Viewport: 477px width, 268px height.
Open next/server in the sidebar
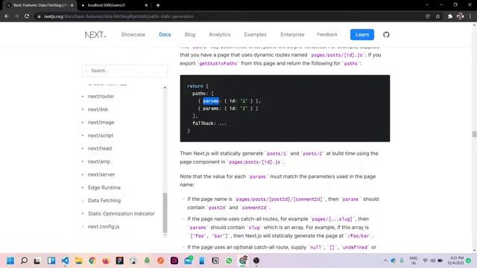point(101,175)
